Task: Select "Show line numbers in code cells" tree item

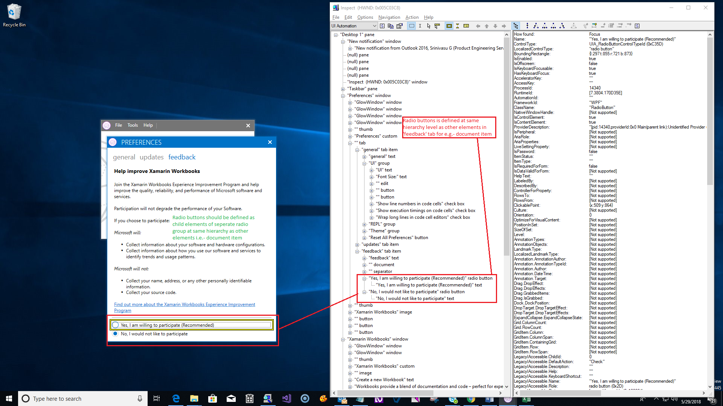Action: [x=420, y=204]
